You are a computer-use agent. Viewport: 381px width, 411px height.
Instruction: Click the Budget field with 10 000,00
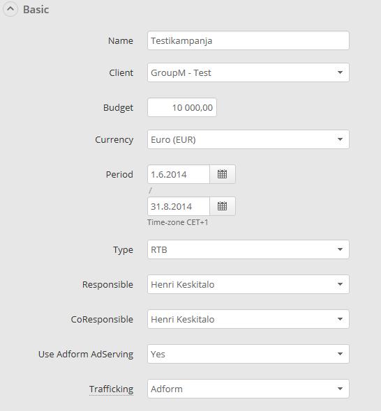(x=182, y=107)
